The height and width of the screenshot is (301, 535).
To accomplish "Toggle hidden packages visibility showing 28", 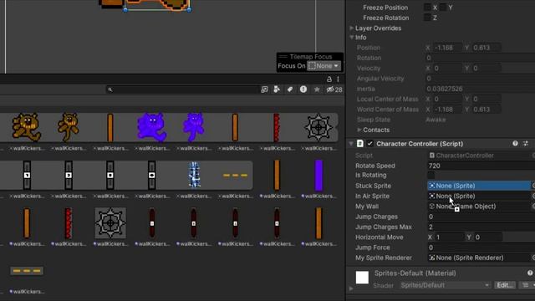I will point(334,89).
